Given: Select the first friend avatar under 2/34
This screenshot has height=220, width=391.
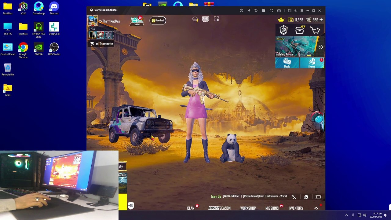Looking at the screenshot, I should [92, 35].
